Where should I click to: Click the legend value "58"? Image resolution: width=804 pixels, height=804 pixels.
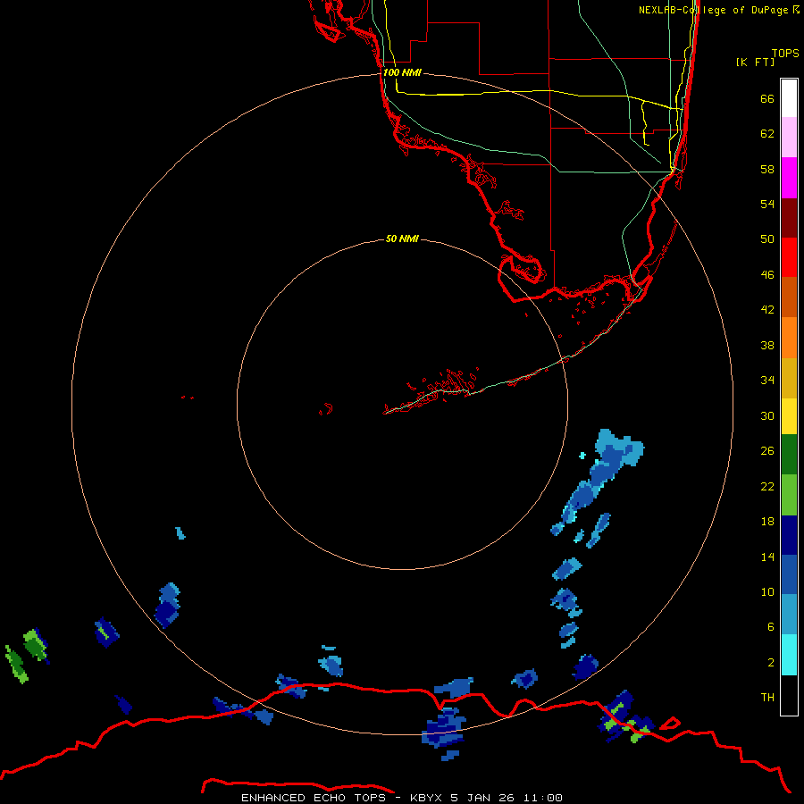[767, 169]
